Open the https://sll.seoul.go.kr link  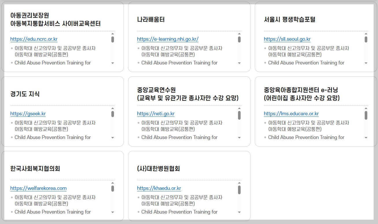coord(287,39)
